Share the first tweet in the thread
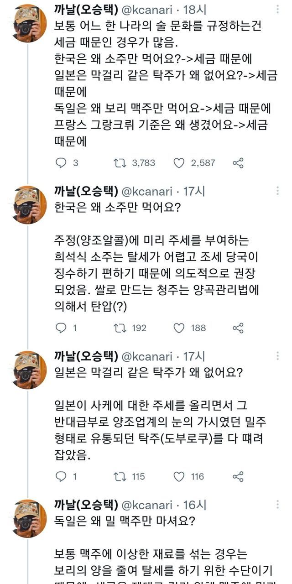The width and height of the screenshot is (292, 584). pos(238,163)
